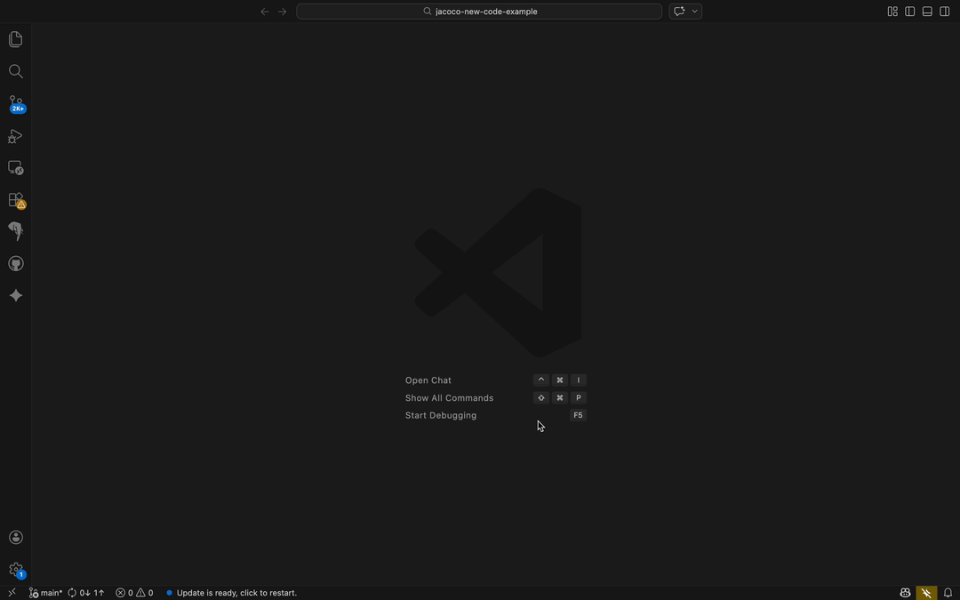Select the sparkle AI assistant icon
Screen dimensions: 960x600
pyautogui.click(x=15, y=295)
